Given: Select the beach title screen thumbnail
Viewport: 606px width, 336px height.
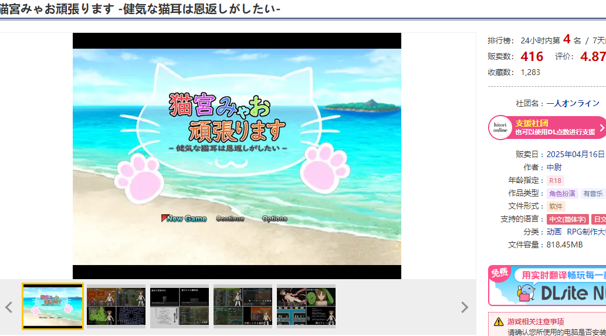Looking at the screenshot, I should pyautogui.click(x=53, y=306).
